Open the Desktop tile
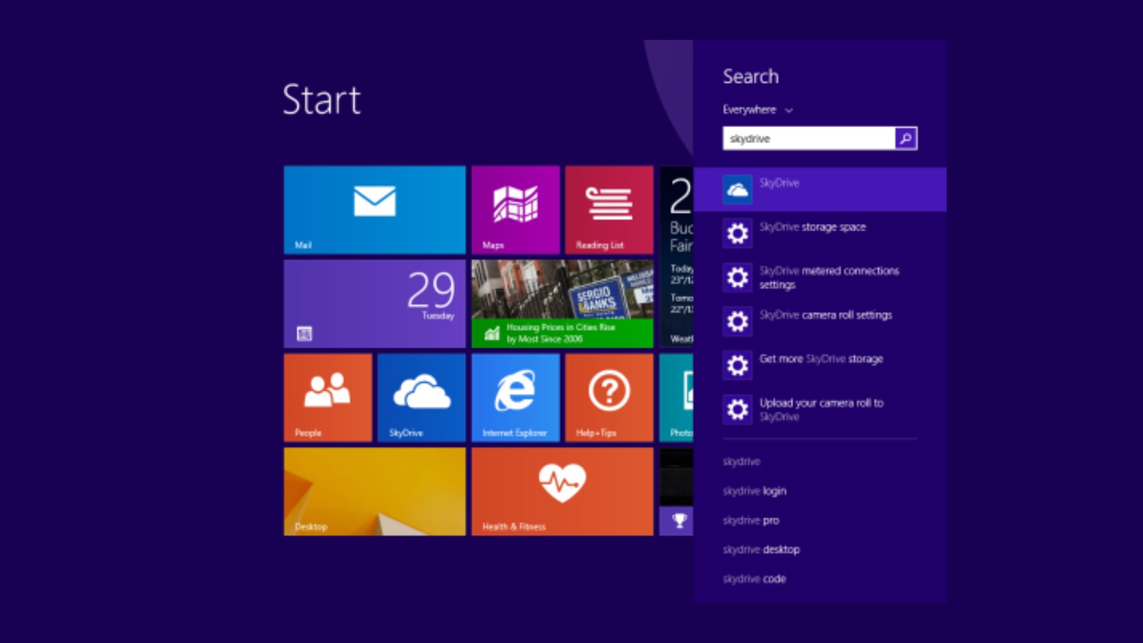1143x643 pixels. 374,491
